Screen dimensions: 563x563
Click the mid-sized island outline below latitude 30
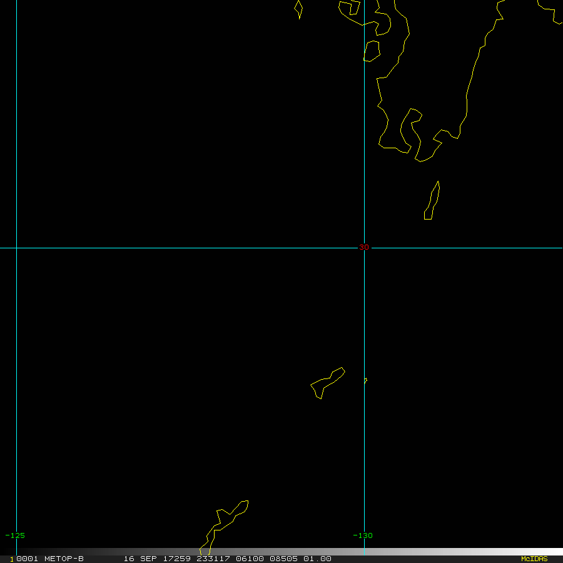click(327, 383)
